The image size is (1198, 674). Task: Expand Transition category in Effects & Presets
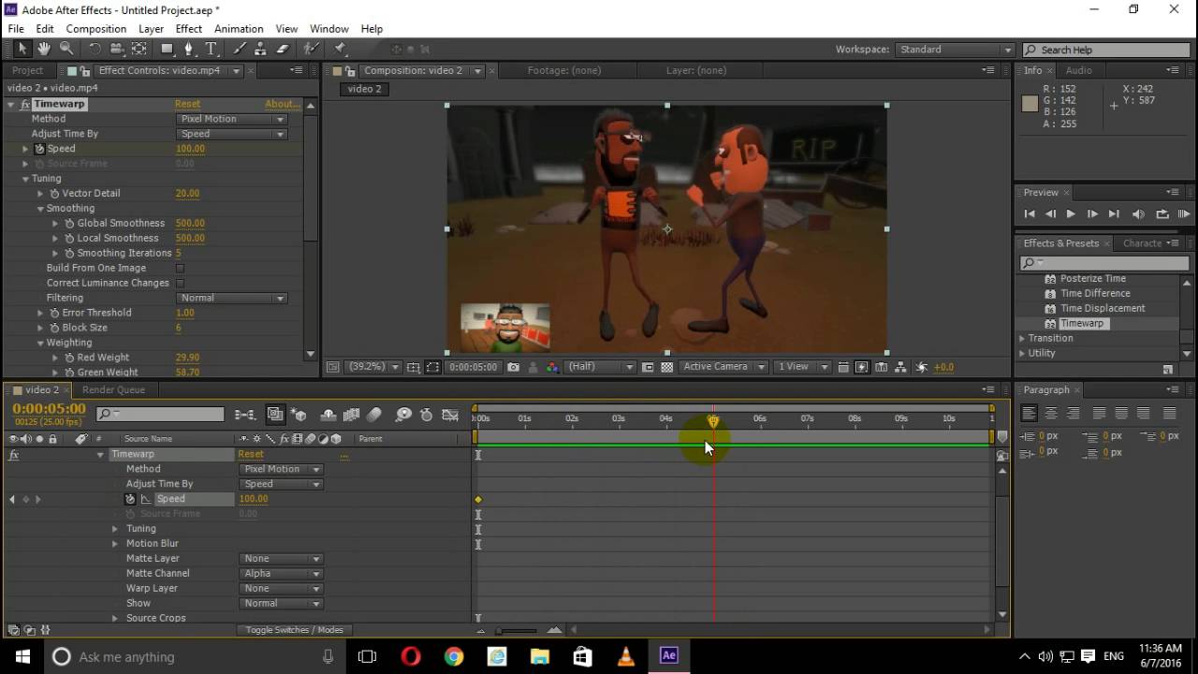(x=1022, y=339)
